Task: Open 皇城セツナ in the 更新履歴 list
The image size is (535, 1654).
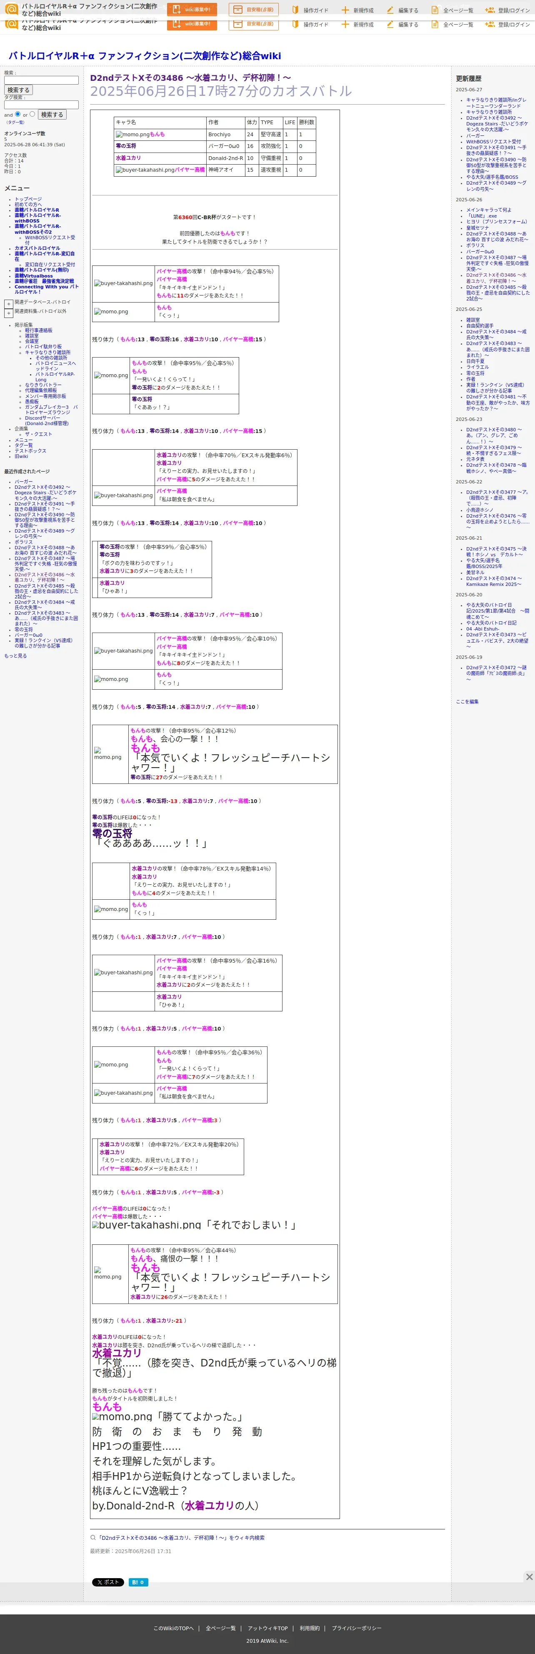Action: [477, 227]
